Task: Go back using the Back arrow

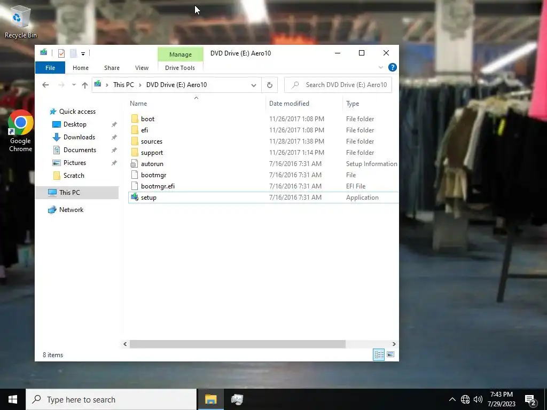Action: point(45,85)
